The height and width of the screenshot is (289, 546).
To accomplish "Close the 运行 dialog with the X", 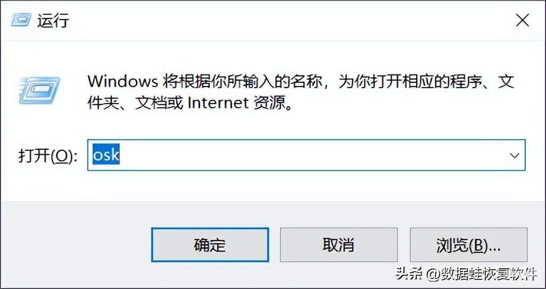I will (523, 21).
